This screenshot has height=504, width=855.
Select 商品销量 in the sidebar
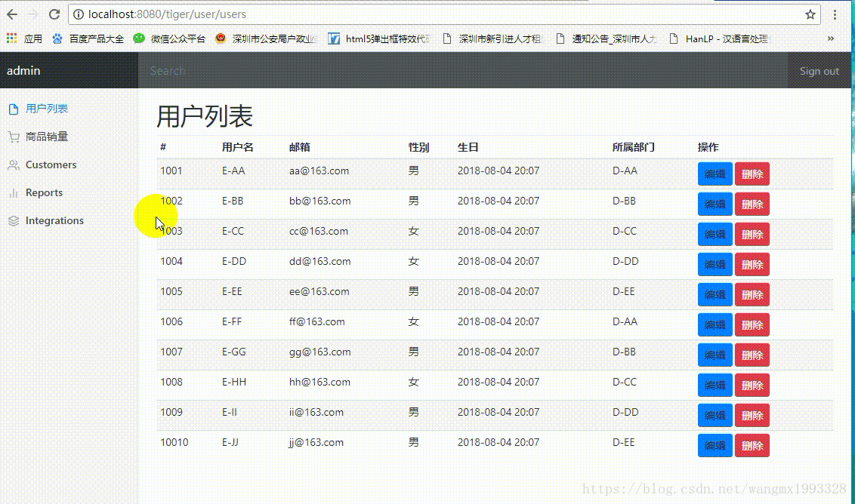click(x=47, y=137)
